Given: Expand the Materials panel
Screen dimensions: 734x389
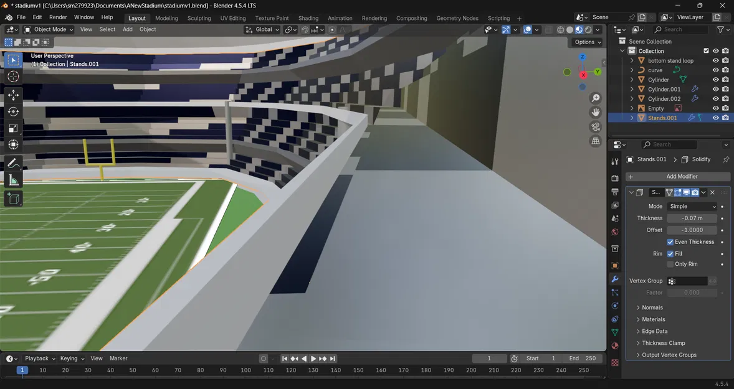Looking at the screenshot, I should [x=653, y=319].
